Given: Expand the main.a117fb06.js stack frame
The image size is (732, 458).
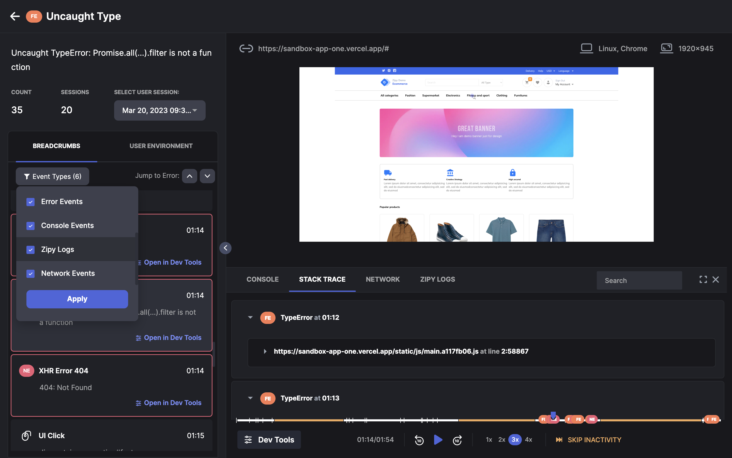Looking at the screenshot, I should point(265,351).
